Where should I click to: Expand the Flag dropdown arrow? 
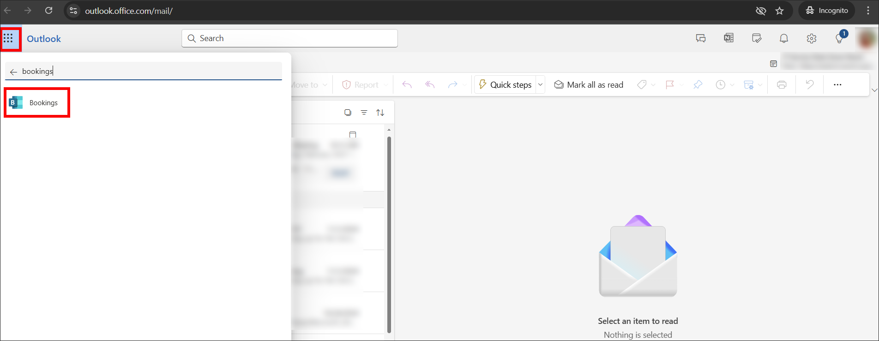click(681, 85)
